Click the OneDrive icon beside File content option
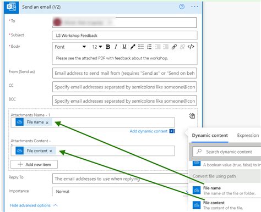Image resolution: width=261 pixels, height=212 pixels. click(x=197, y=205)
